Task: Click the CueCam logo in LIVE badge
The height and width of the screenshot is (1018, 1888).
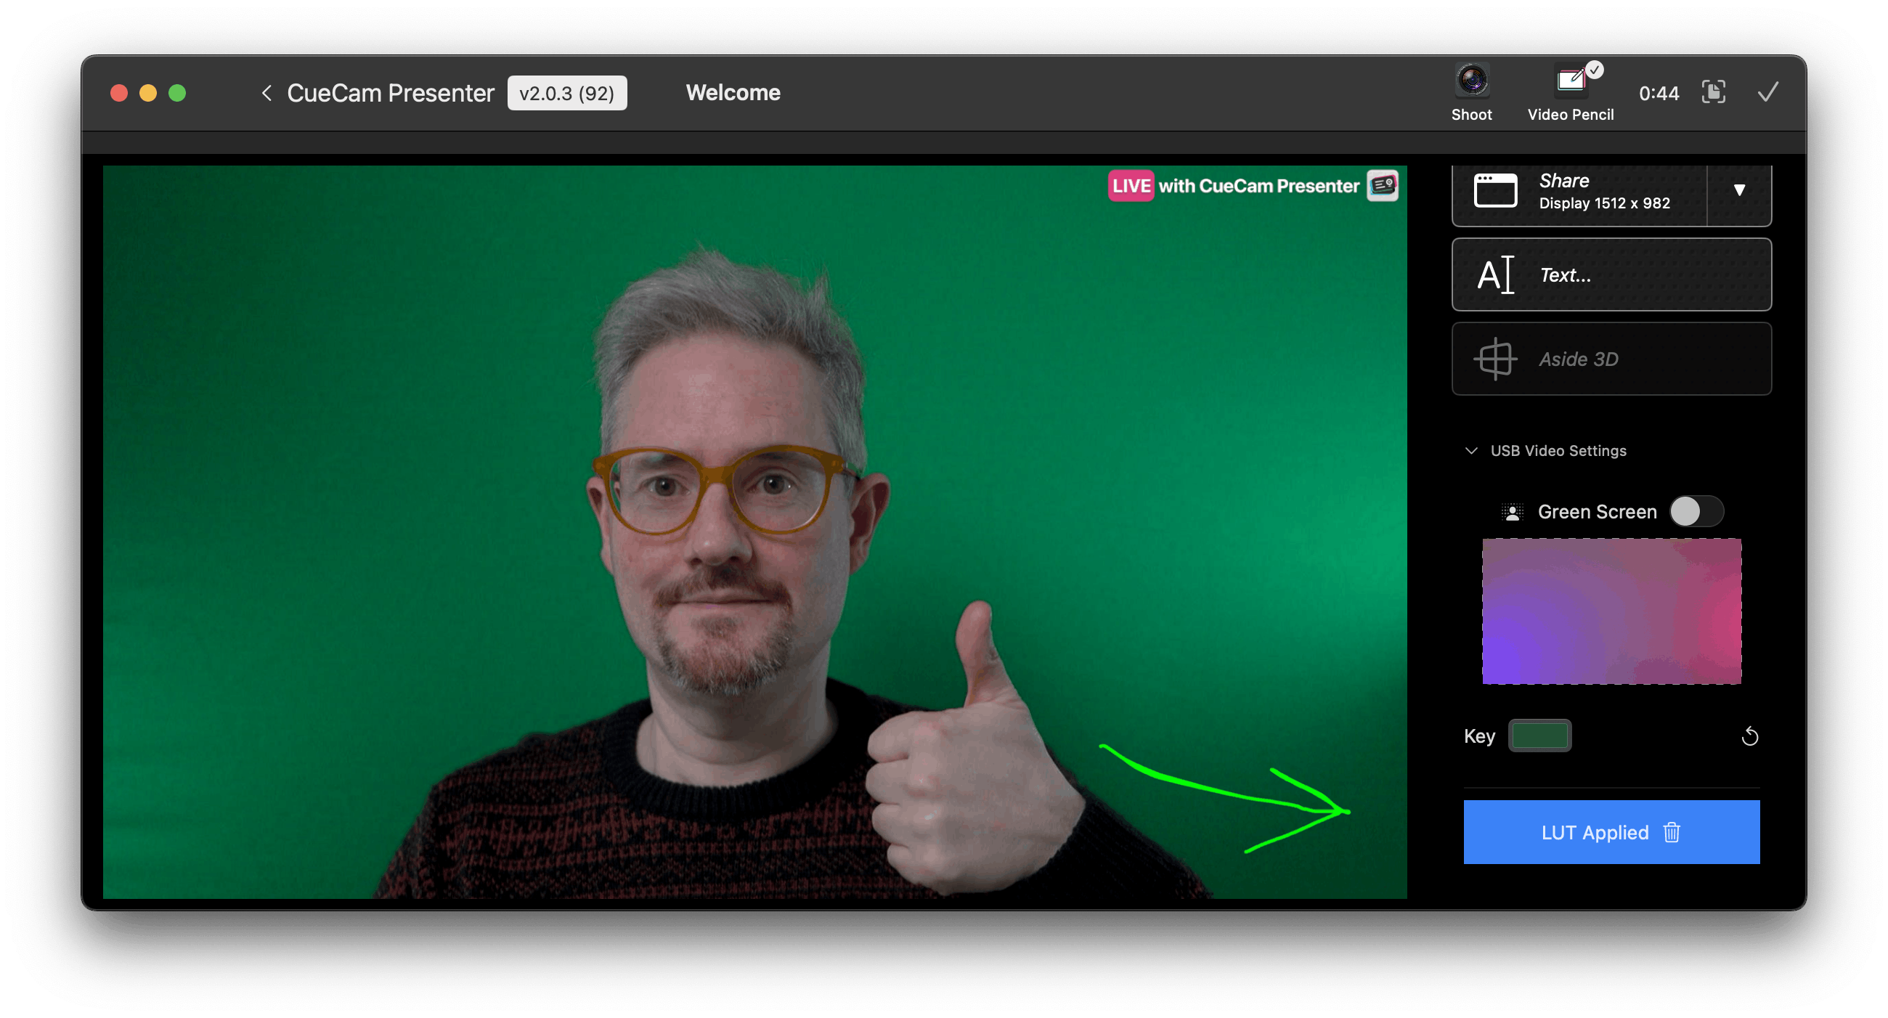Action: (1383, 185)
